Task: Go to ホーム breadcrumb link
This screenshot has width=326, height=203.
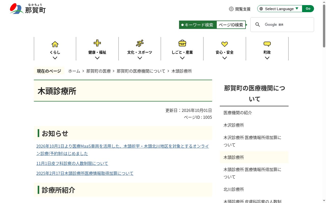Action: point(74,71)
